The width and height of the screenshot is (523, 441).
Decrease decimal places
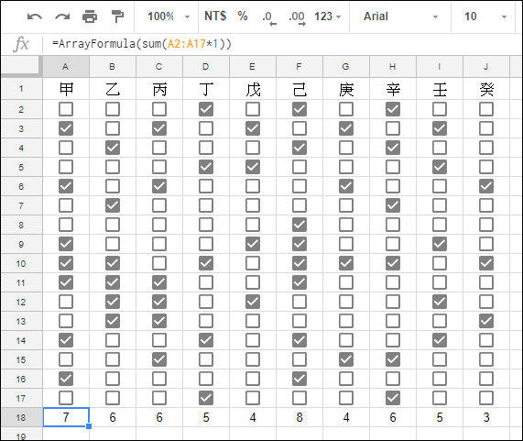269,17
